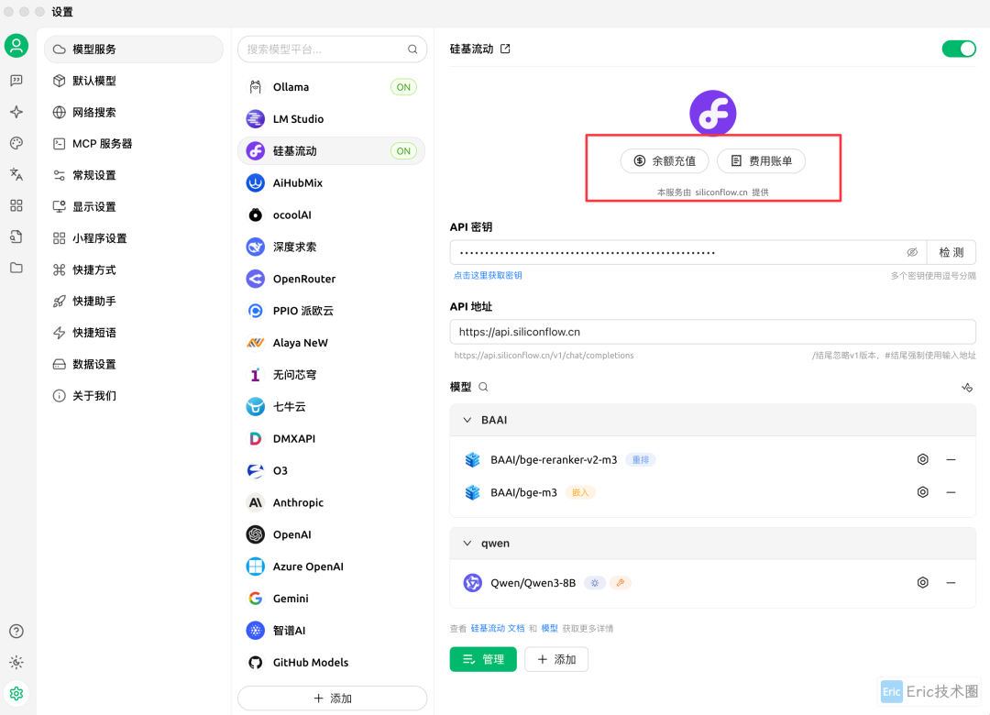
Task: Open 数据设置 settings section
Action: [x=133, y=364]
